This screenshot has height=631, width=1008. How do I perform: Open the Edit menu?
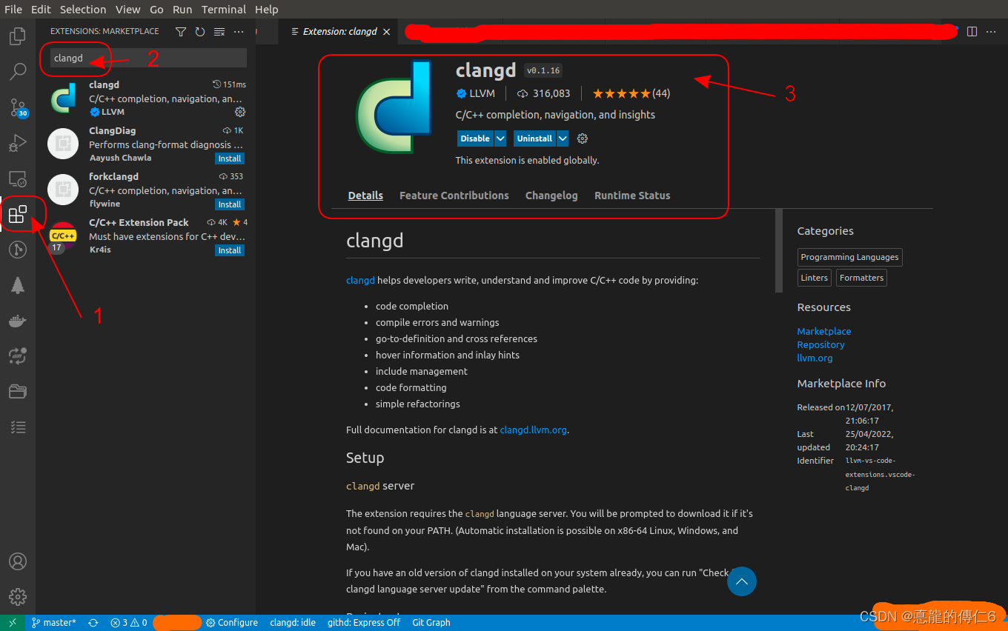[x=41, y=10]
